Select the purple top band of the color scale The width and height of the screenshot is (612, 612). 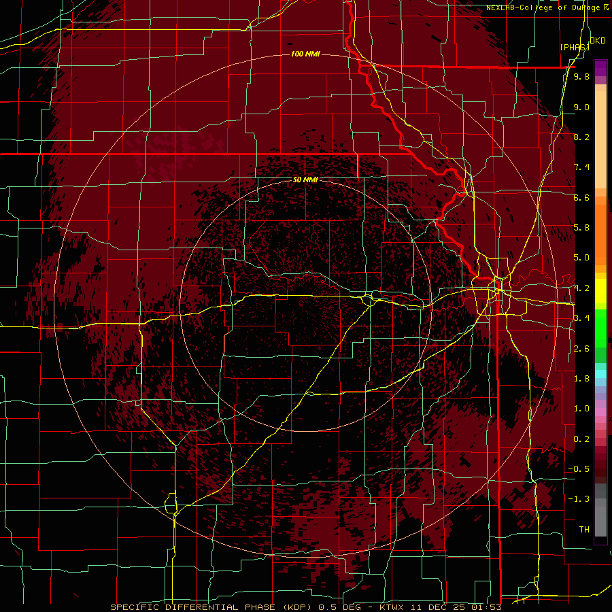600,69
